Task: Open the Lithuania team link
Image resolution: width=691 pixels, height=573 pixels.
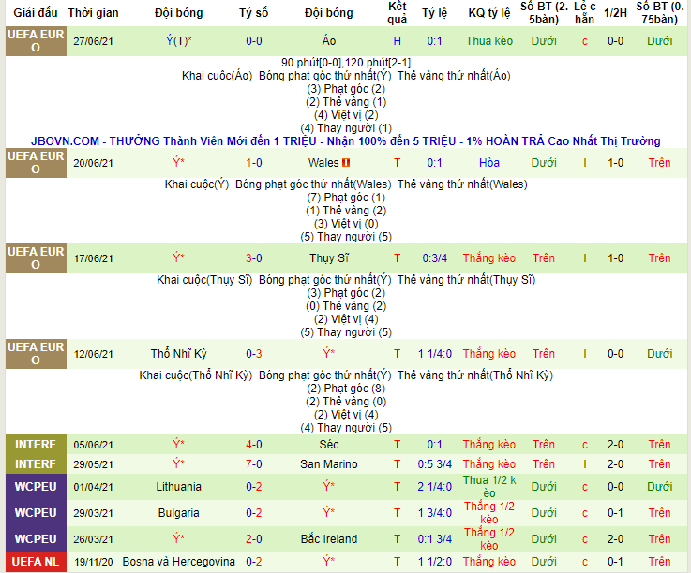Action: click(178, 487)
